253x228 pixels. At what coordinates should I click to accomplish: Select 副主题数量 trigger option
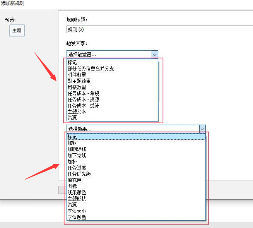click(x=112, y=81)
